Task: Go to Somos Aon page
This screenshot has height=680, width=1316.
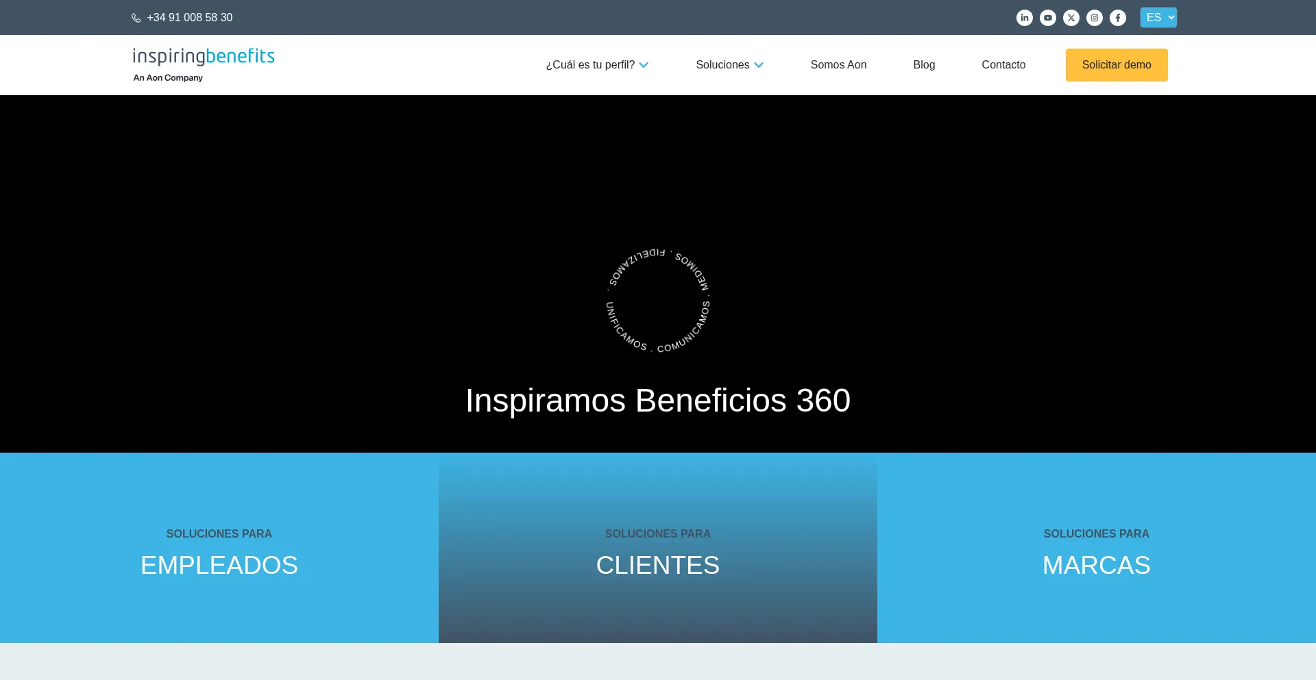Action: click(x=838, y=65)
